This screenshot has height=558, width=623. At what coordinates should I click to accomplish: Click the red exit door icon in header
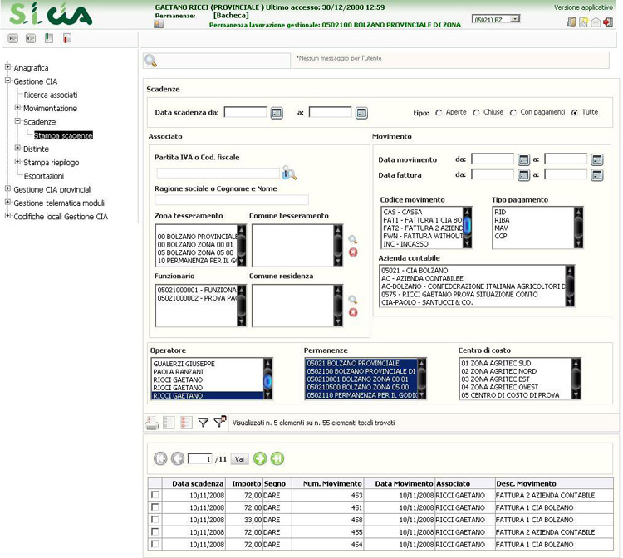pyautogui.click(x=608, y=22)
